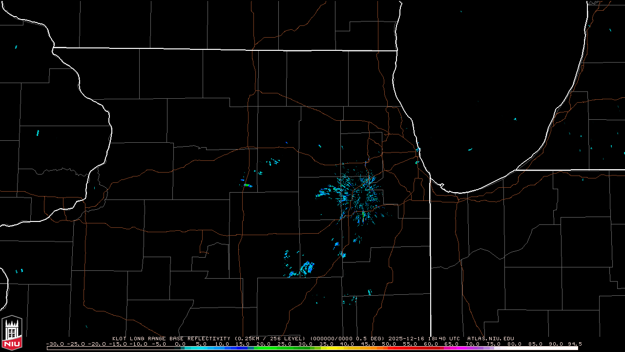Screen dimensions: 625x352
Task: Click the 94.5 scale label
Action: click(575, 344)
